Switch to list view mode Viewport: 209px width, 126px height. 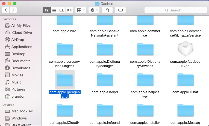[x=54, y=10]
